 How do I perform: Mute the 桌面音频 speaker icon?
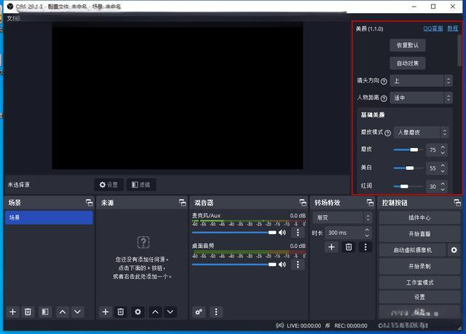[282, 264]
